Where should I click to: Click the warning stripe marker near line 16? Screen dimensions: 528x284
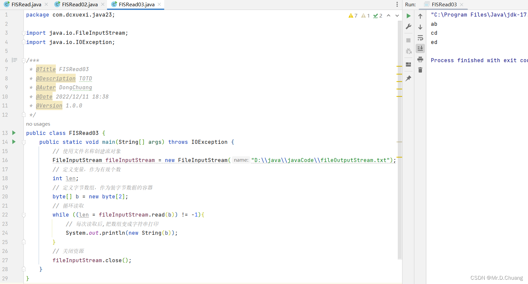coord(399,157)
